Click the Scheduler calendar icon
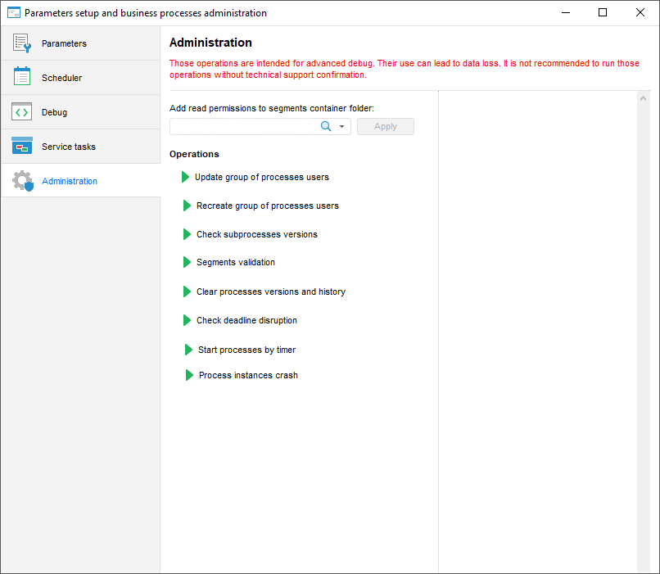This screenshot has height=574, width=660. [x=22, y=77]
